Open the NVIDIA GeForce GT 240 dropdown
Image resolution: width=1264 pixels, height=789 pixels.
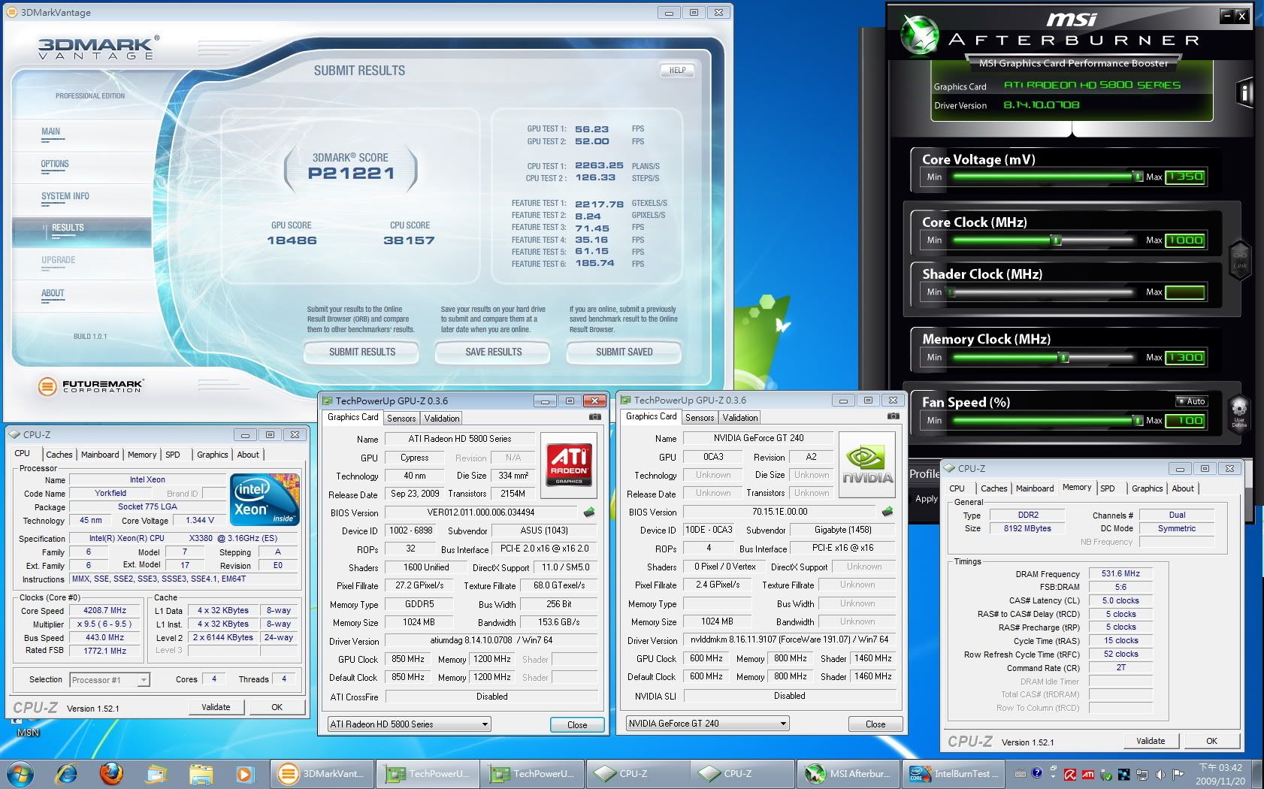point(708,724)
